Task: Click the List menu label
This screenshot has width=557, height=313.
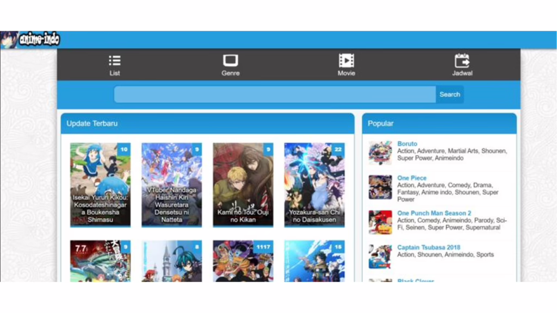Action: tap(115, 73)
